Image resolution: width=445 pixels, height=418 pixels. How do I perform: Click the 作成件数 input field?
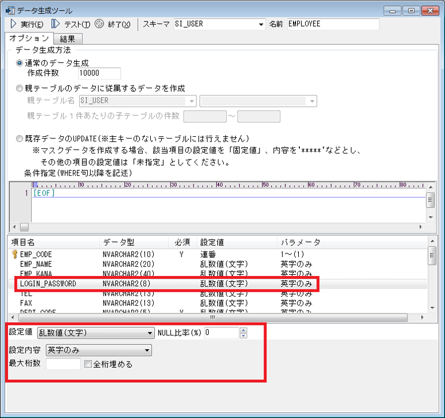pos(99,73)
